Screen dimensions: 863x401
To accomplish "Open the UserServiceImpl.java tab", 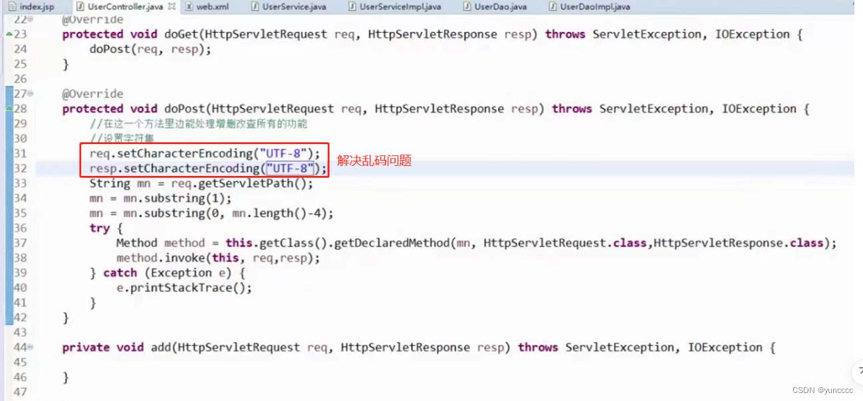I will (x=394, y=7).
